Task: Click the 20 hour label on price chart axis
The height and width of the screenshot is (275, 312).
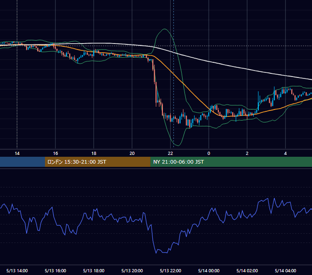Action: 132,154
